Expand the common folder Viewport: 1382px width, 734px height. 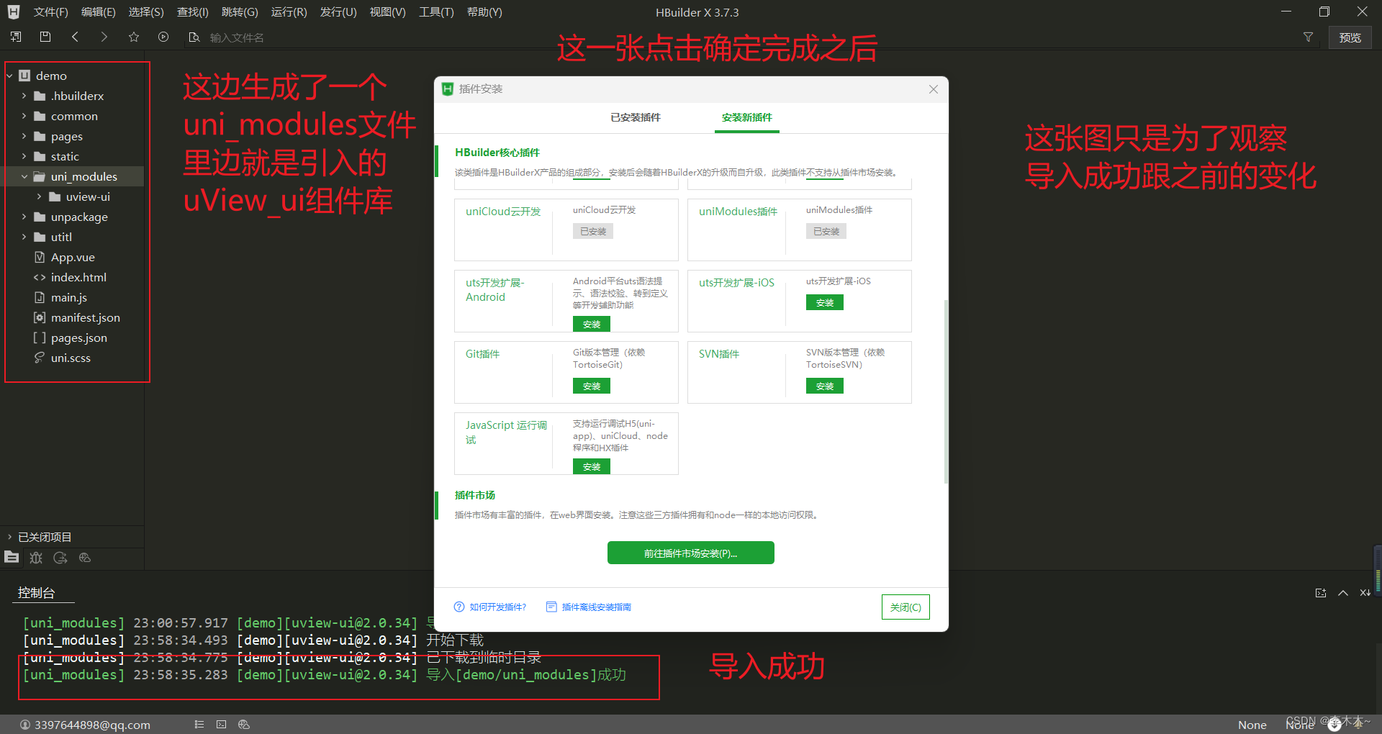24,116
